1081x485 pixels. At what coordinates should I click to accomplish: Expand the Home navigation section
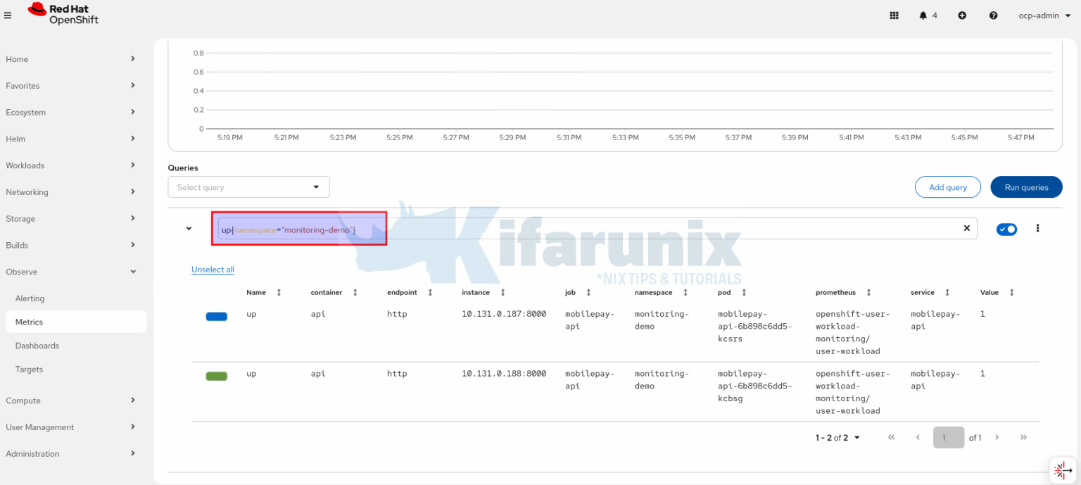coord(70,59)
